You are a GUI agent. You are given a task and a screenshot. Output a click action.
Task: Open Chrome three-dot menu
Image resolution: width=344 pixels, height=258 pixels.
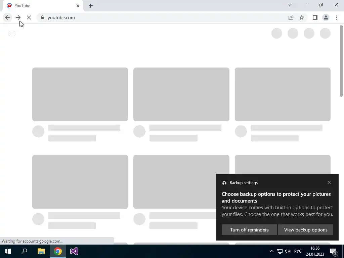coord(337,17)
